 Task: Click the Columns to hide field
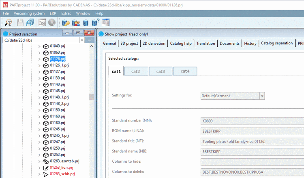(252, 162)
